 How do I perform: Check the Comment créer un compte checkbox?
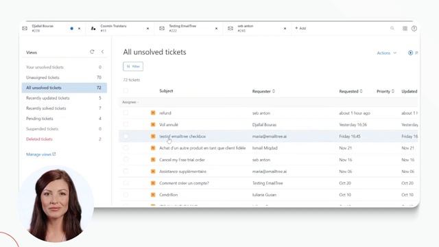[126, 183]
